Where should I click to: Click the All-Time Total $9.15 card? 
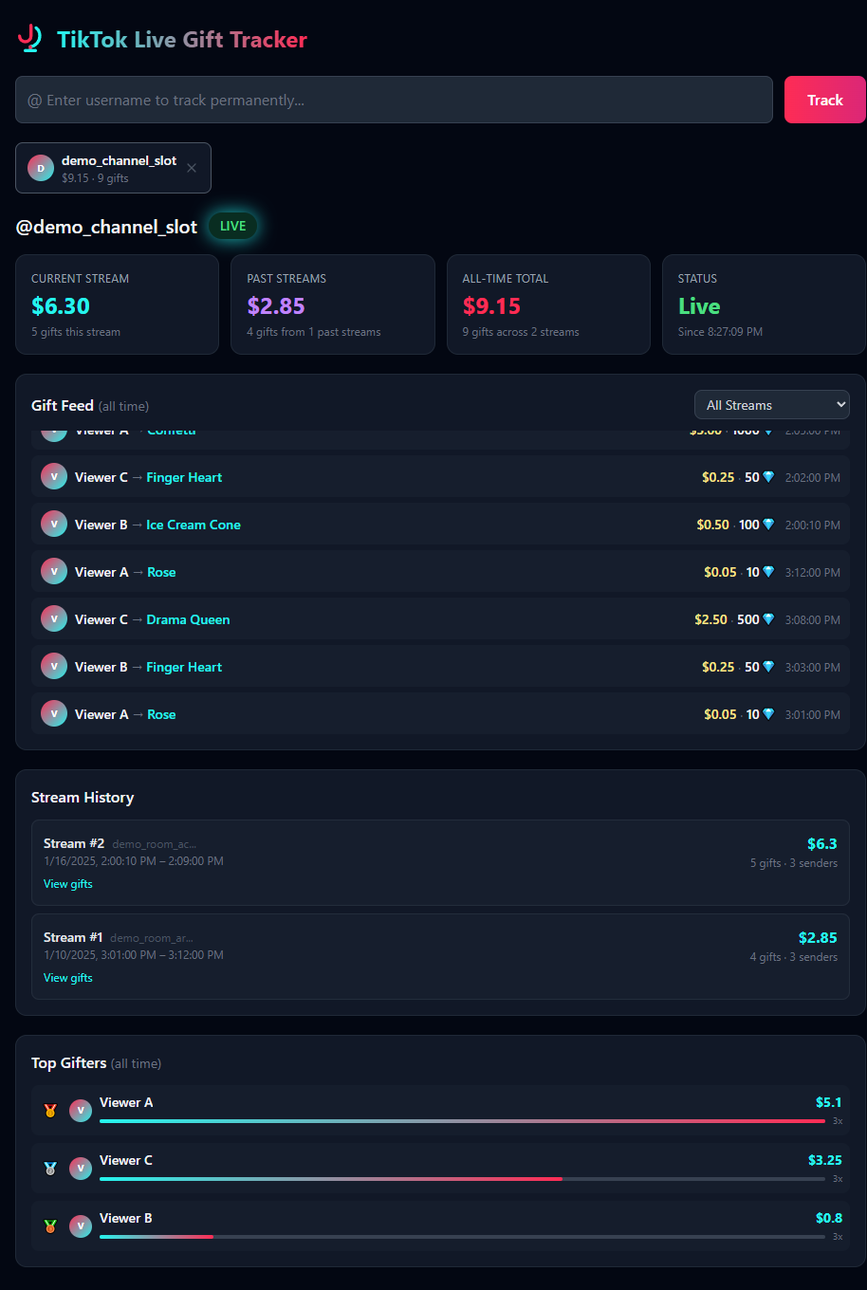tap(548, 304)
